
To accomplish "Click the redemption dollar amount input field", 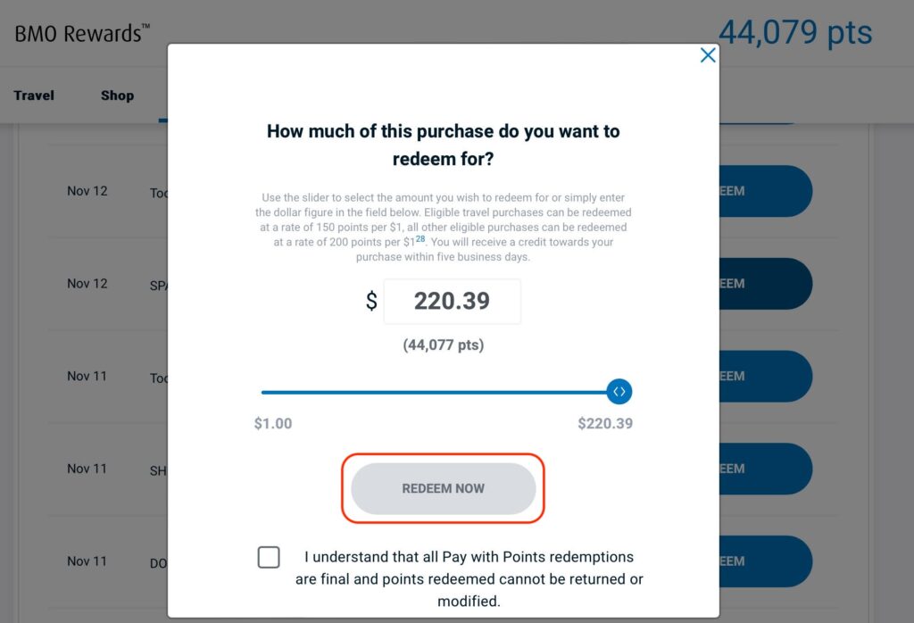I will pyautogui.click(x=452, y=301).
